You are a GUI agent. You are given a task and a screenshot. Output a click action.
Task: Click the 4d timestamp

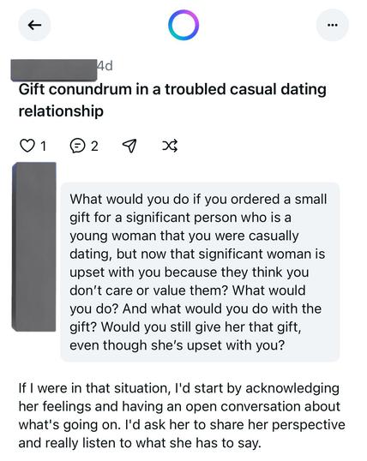coord(105,66)
